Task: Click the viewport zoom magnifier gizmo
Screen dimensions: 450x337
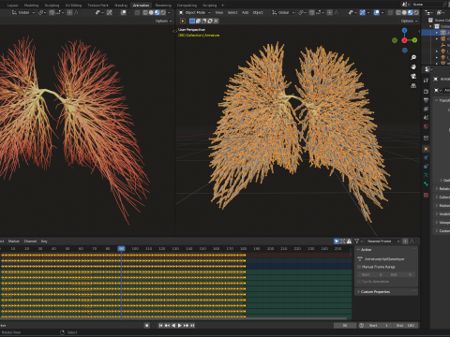Action: coord(413,57)
